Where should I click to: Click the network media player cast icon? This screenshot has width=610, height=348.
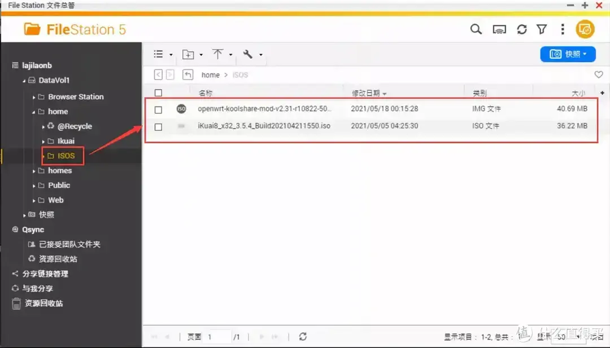[499, 29]
